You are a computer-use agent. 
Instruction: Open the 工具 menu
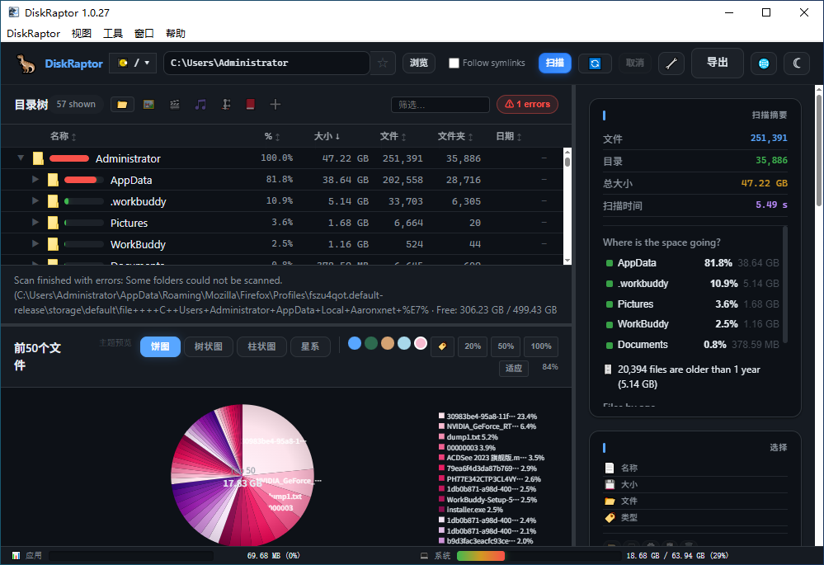tap(113, 34)
